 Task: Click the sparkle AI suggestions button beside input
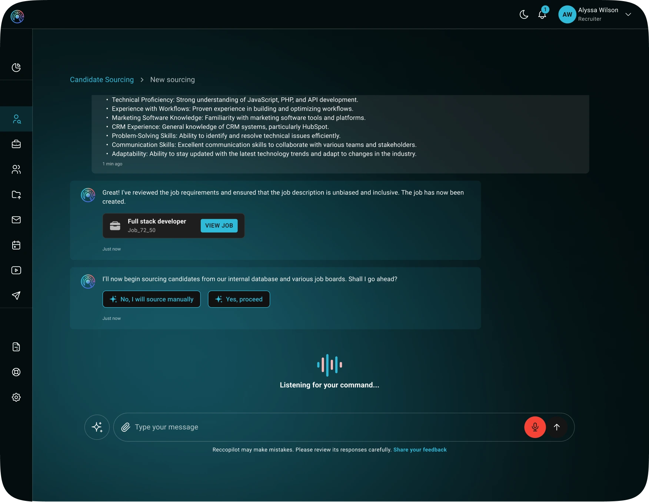click(x=97, y=427)
